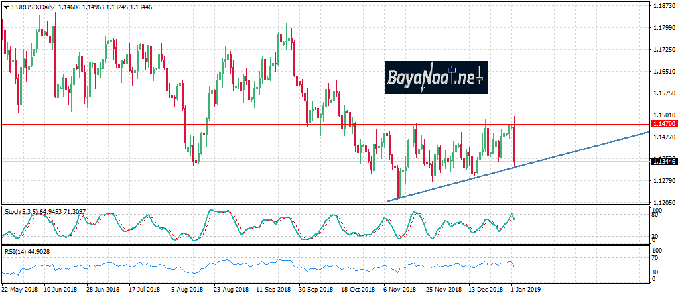The height and width of the screenshot is (297, 680).
Task: Click the BayaNaat.net watermark logo
Action: point(436,78)
